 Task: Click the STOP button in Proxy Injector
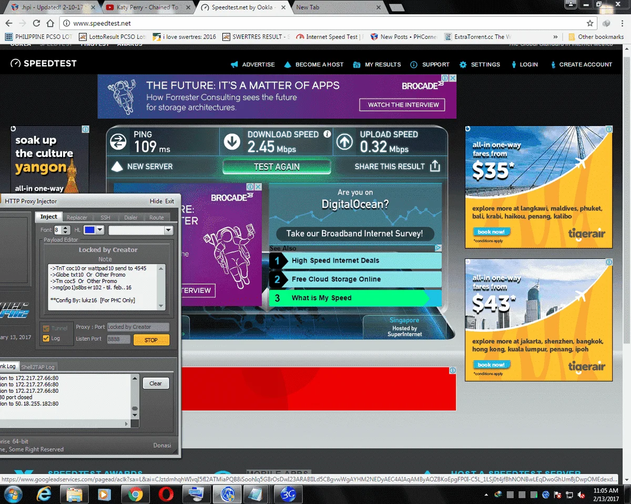(151, 340)
